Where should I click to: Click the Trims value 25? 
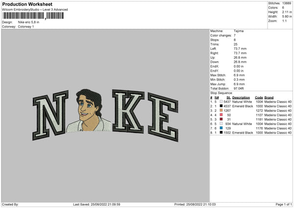point(236,44)
